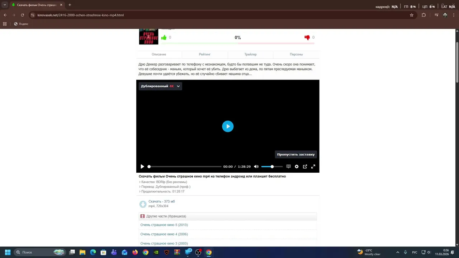Click the РУС language indicator

point(415,252)
